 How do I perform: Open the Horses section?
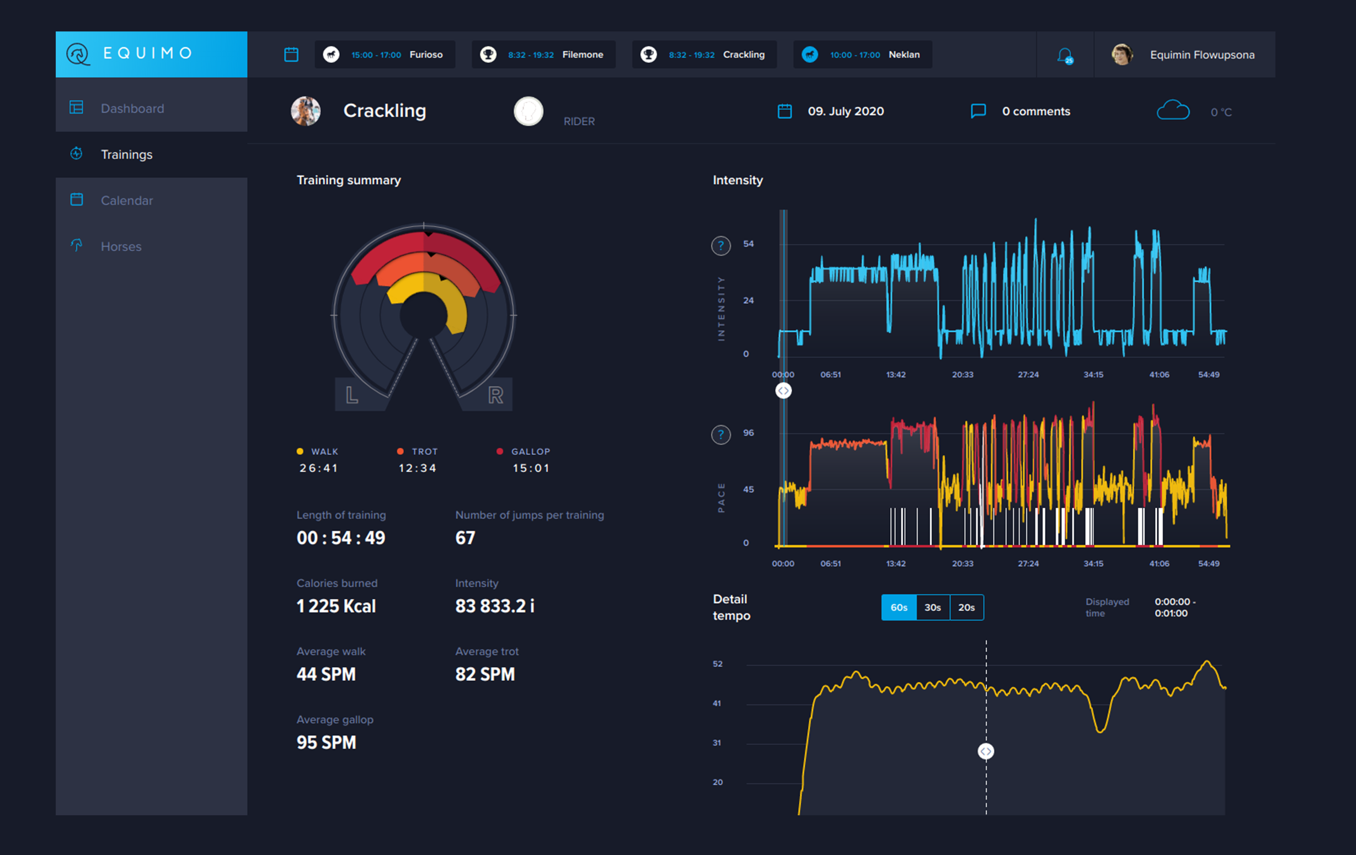[121, 246]
